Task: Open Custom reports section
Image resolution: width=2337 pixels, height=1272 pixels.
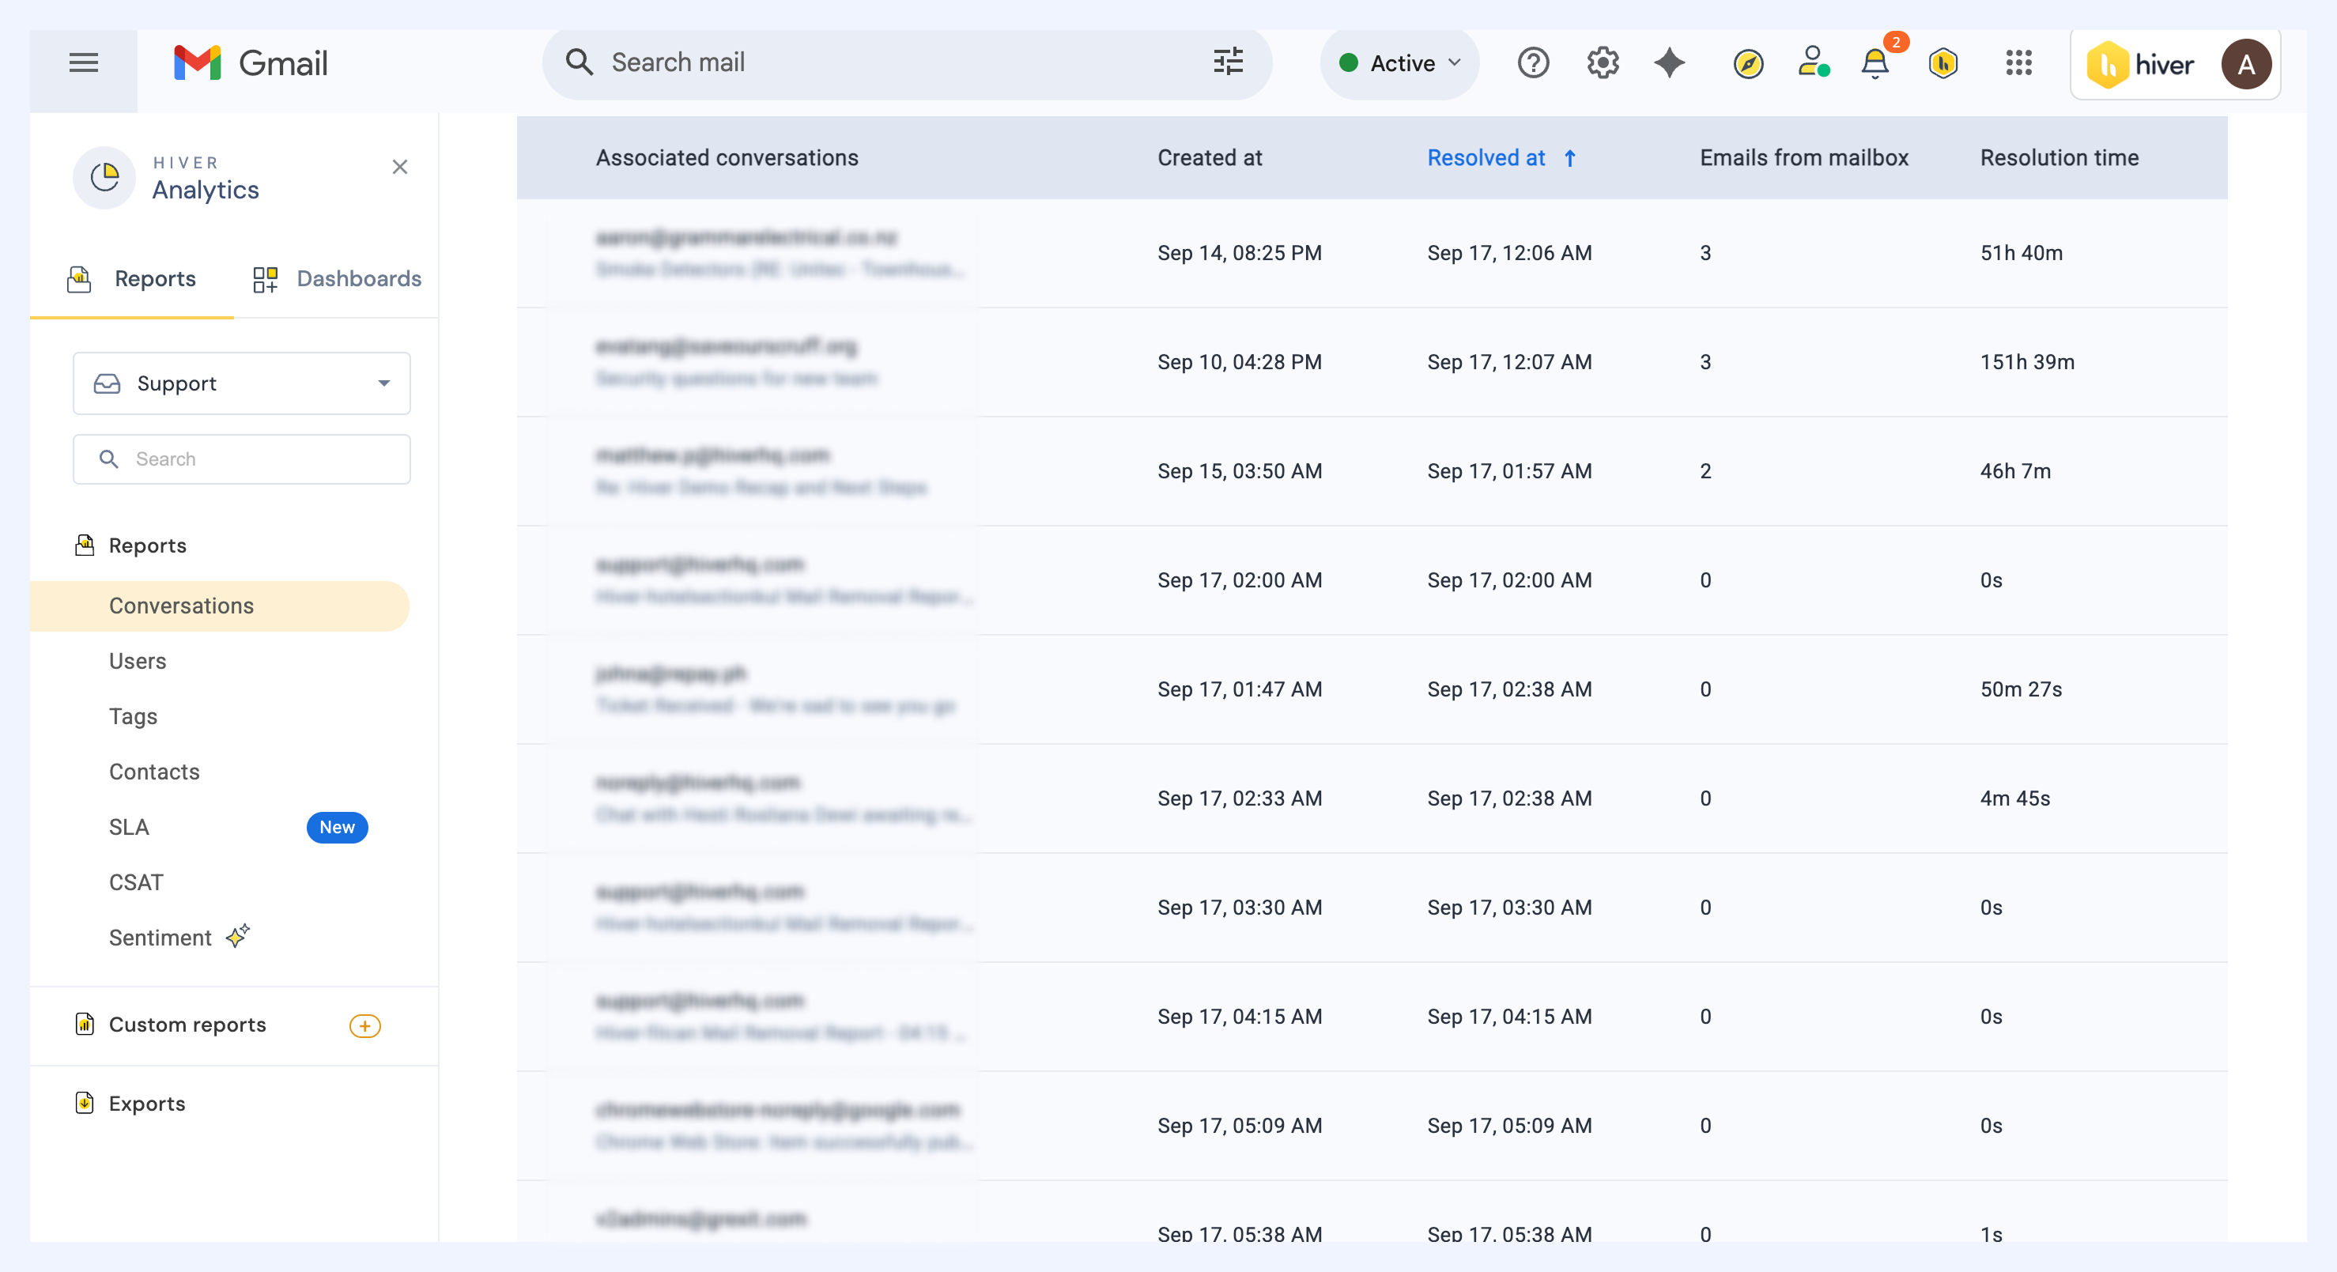Action: coord(187,1025)
